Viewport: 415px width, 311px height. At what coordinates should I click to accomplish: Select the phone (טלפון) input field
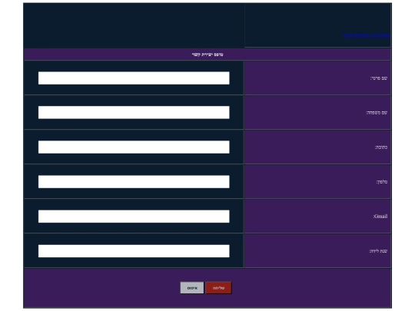(x=134, y=182)
